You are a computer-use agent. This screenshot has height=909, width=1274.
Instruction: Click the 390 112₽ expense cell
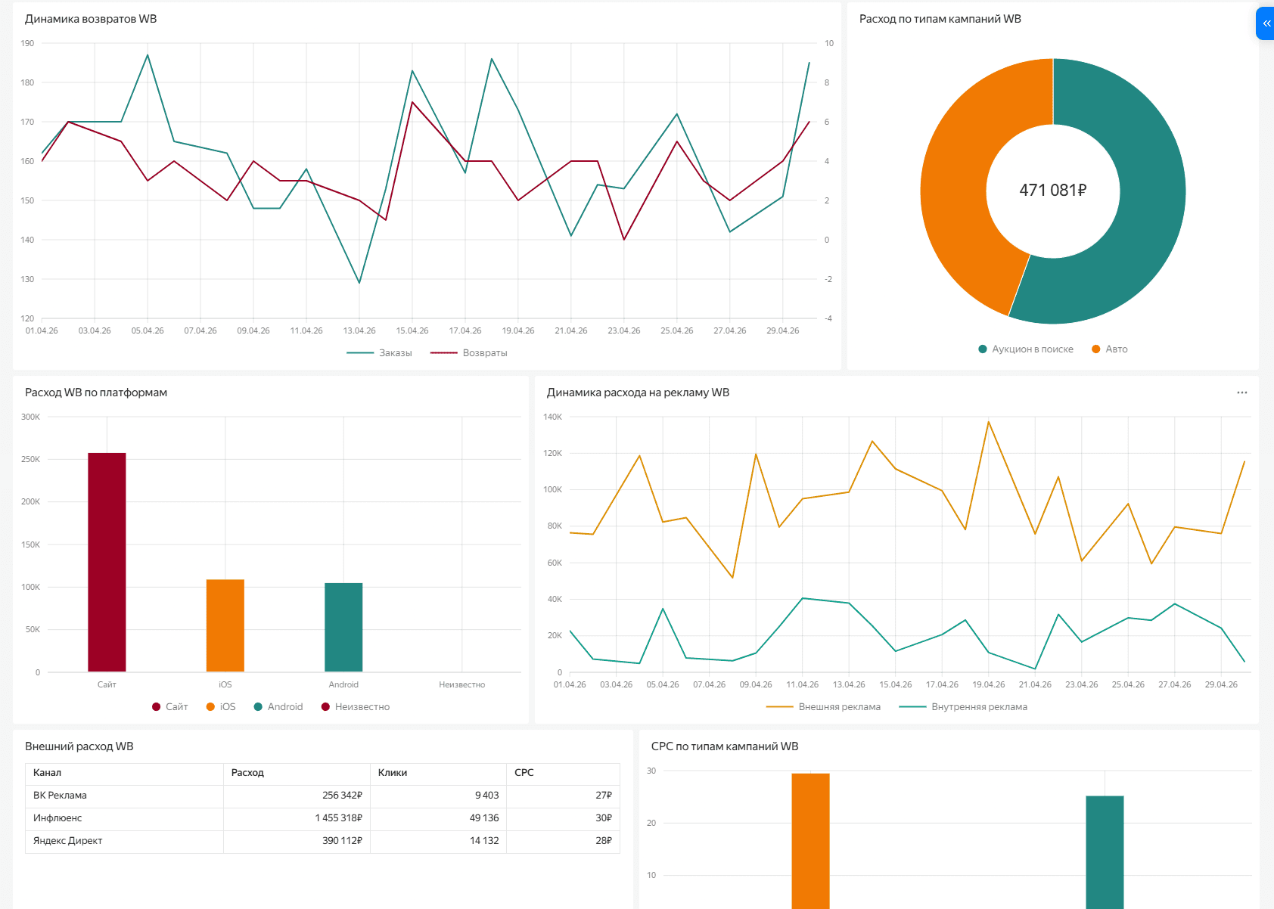[297, 841]
